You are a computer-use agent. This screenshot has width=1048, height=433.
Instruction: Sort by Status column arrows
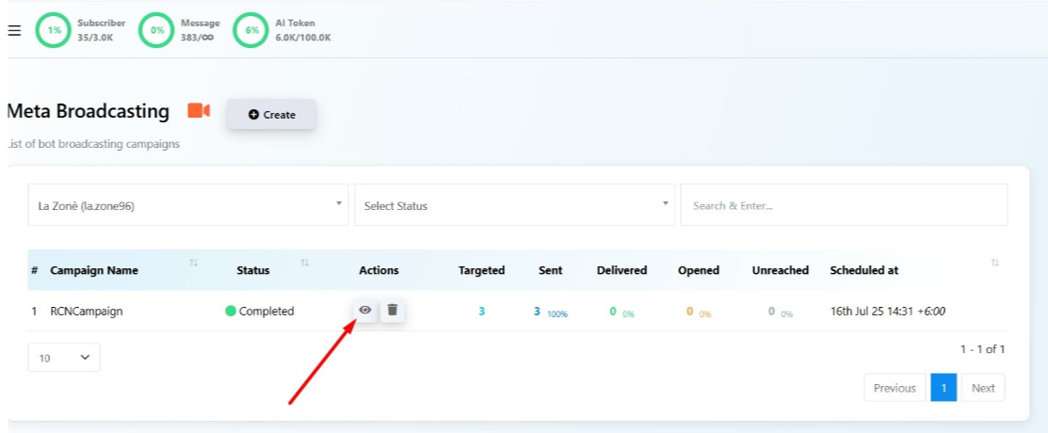pyautogui.click(x=304, y=263)
